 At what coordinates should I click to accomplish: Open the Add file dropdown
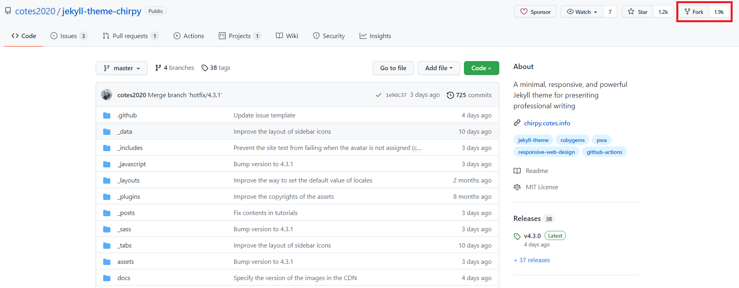(x=439, y=68)
